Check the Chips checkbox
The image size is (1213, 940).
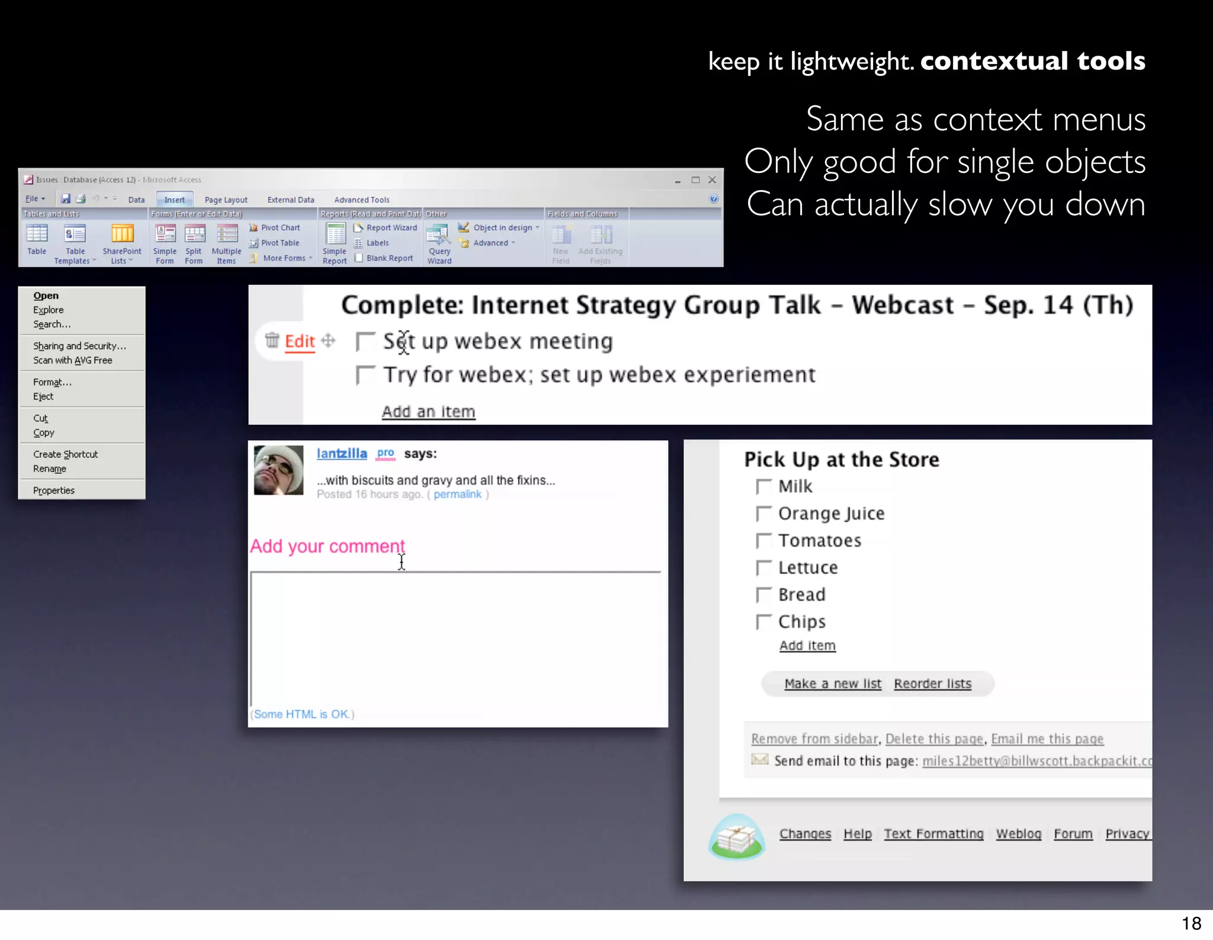point(764,622)
